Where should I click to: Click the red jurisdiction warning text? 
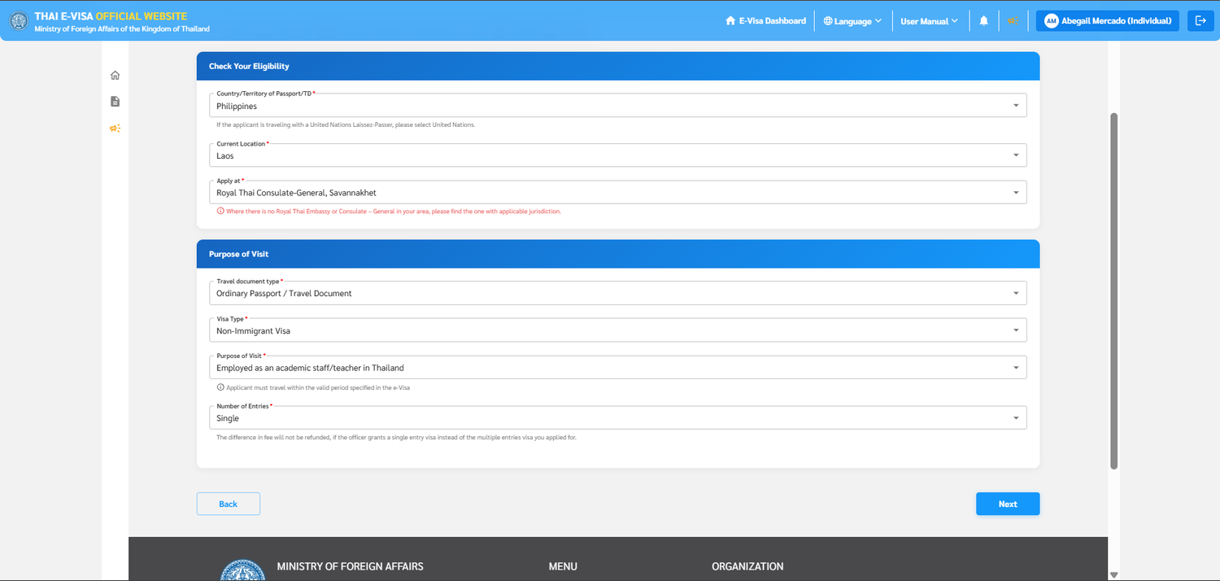(393, 211)
